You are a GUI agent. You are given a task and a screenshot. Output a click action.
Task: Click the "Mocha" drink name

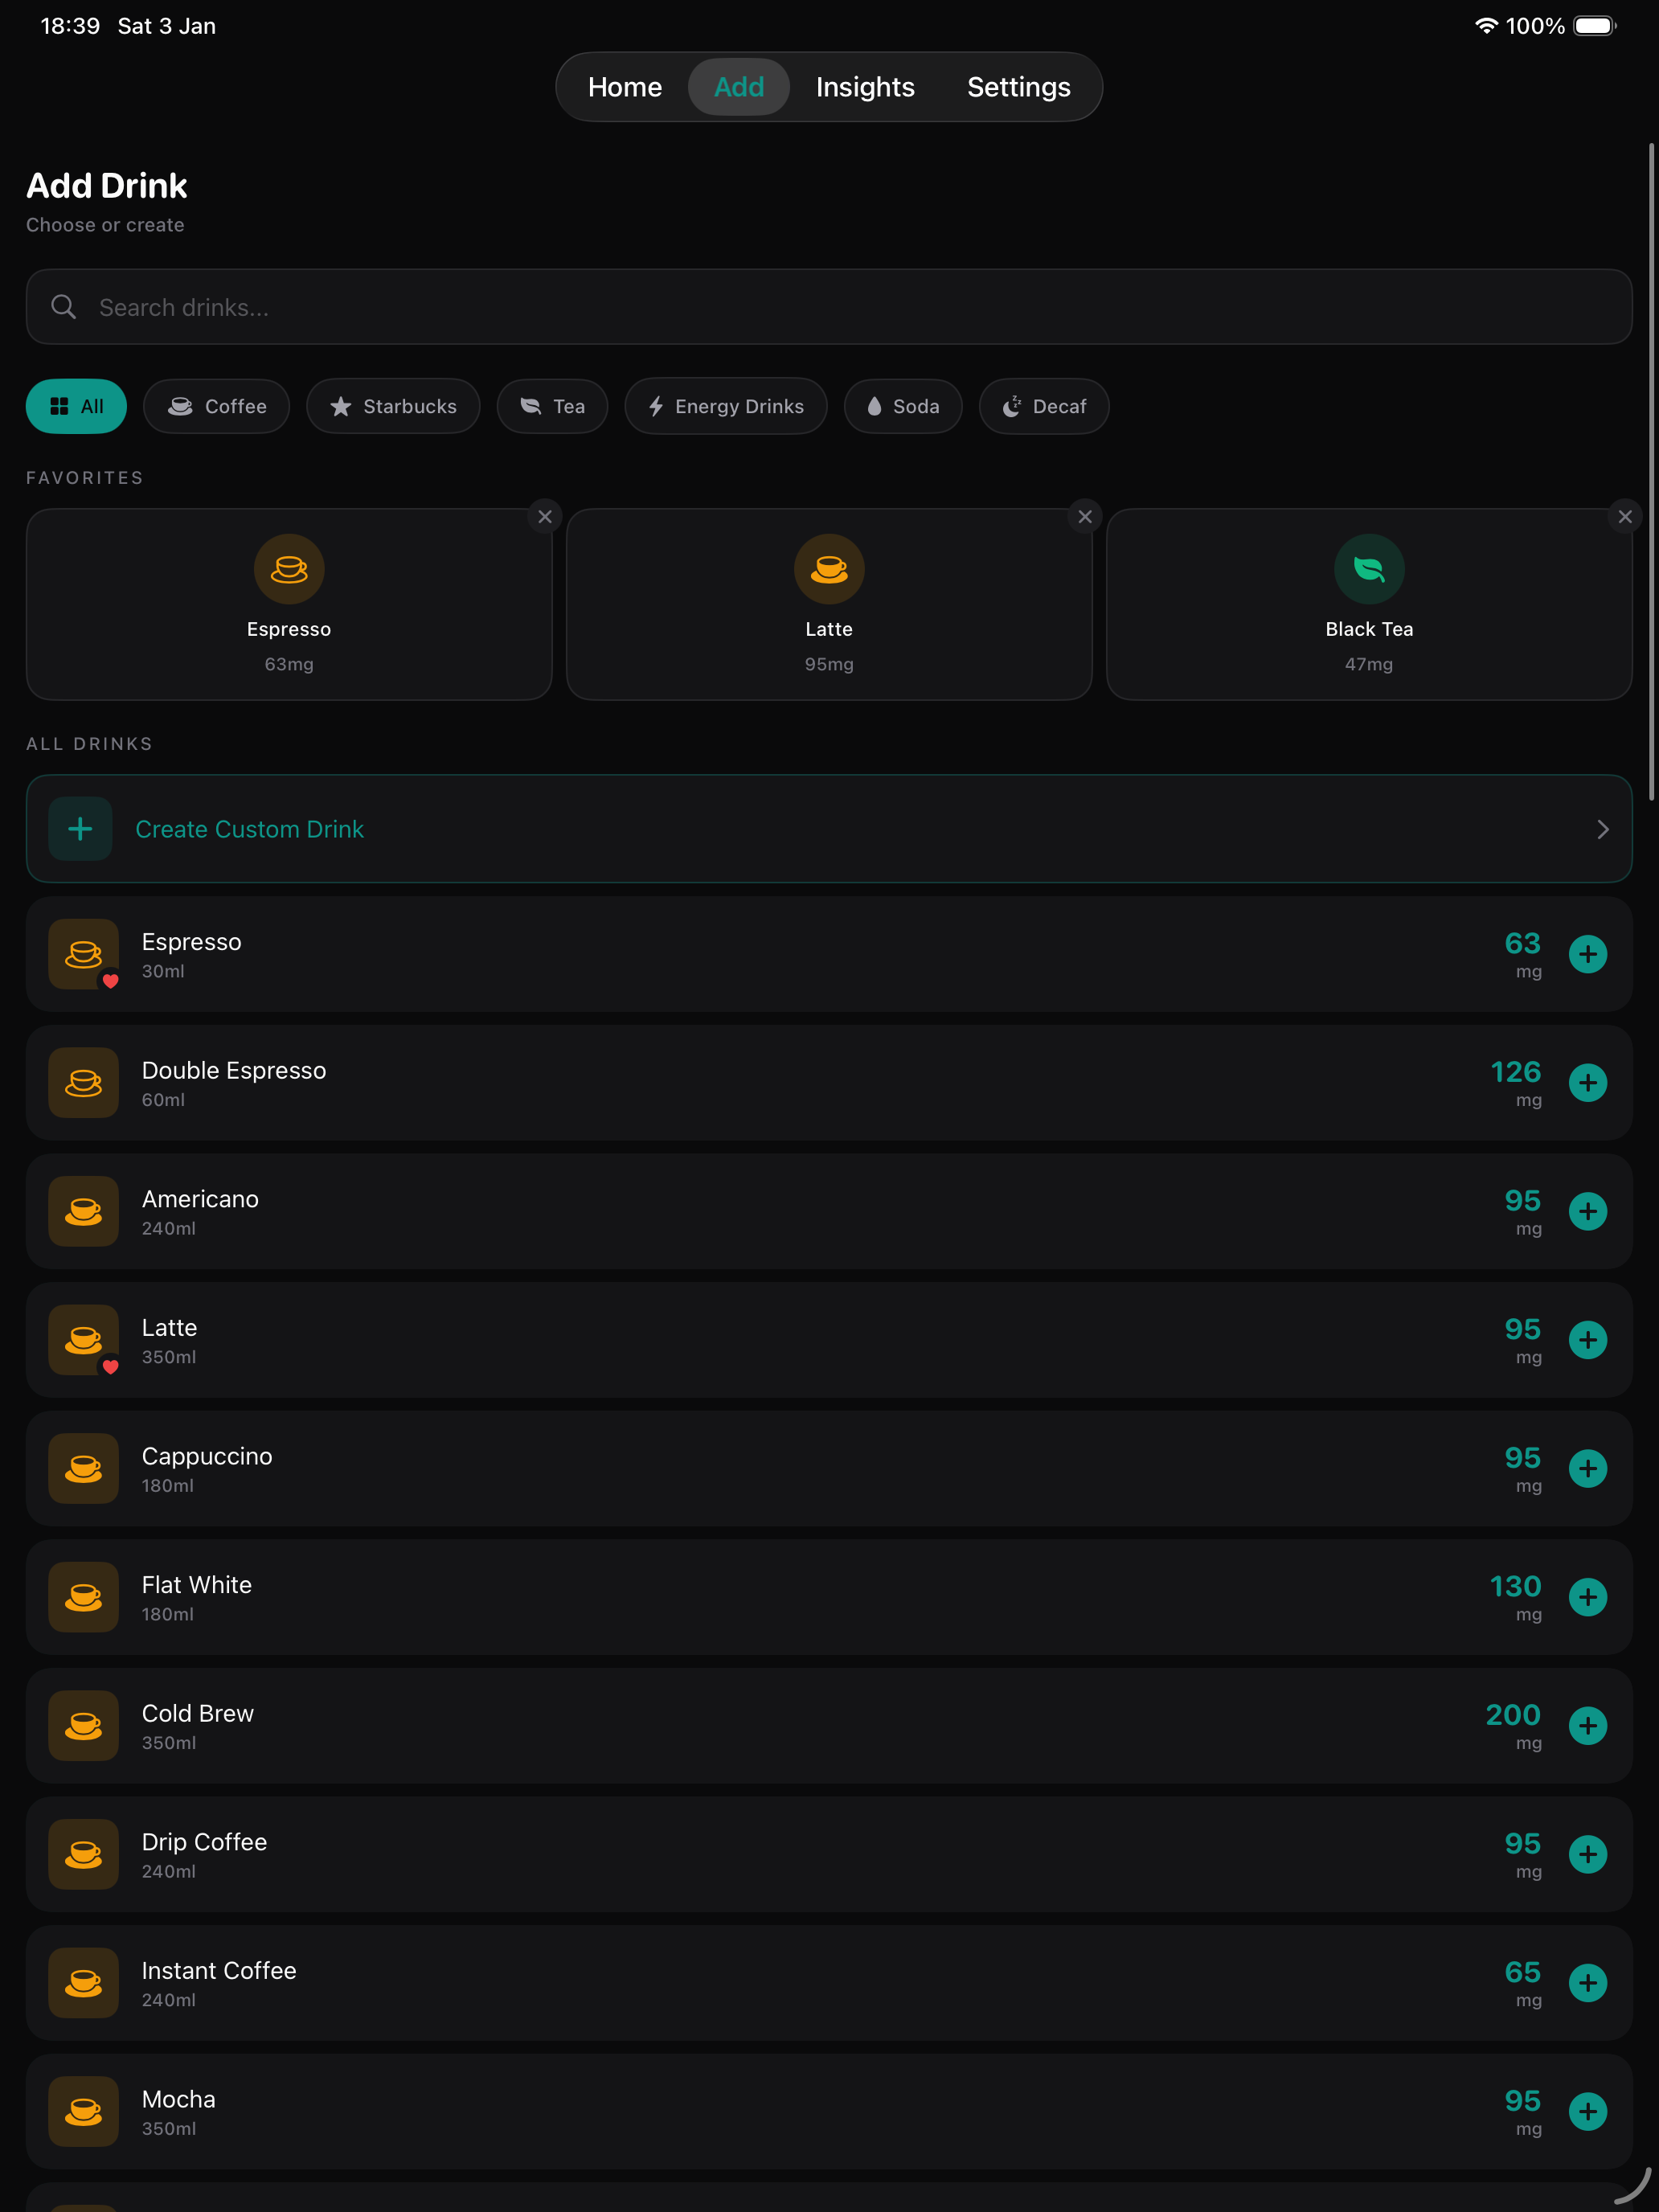tap(179, 2099)
